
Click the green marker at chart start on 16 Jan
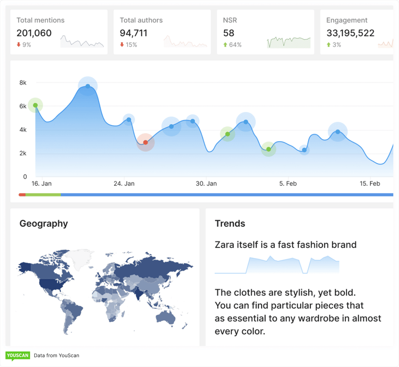pyautogui.click(x=36, y=105)
